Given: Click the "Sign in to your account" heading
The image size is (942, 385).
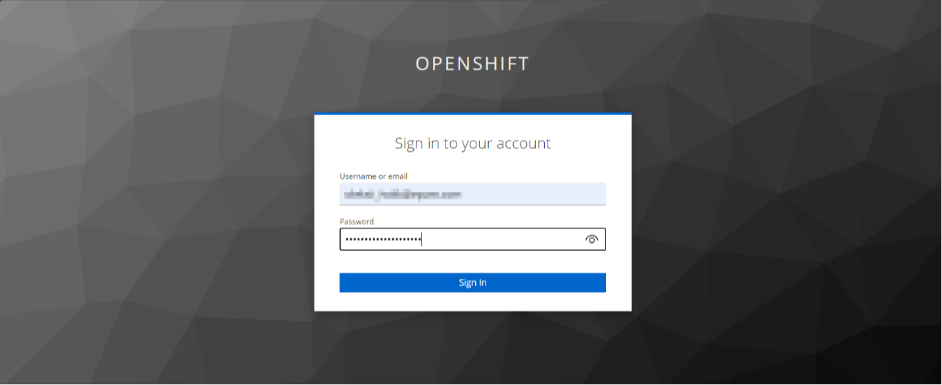Looking at the screenshot, I should pyautogui.click(x=472, y=144).
